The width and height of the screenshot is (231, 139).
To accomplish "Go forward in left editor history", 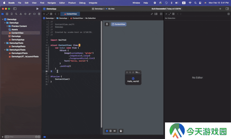I will pyautogui.click(x=58, y=14).
